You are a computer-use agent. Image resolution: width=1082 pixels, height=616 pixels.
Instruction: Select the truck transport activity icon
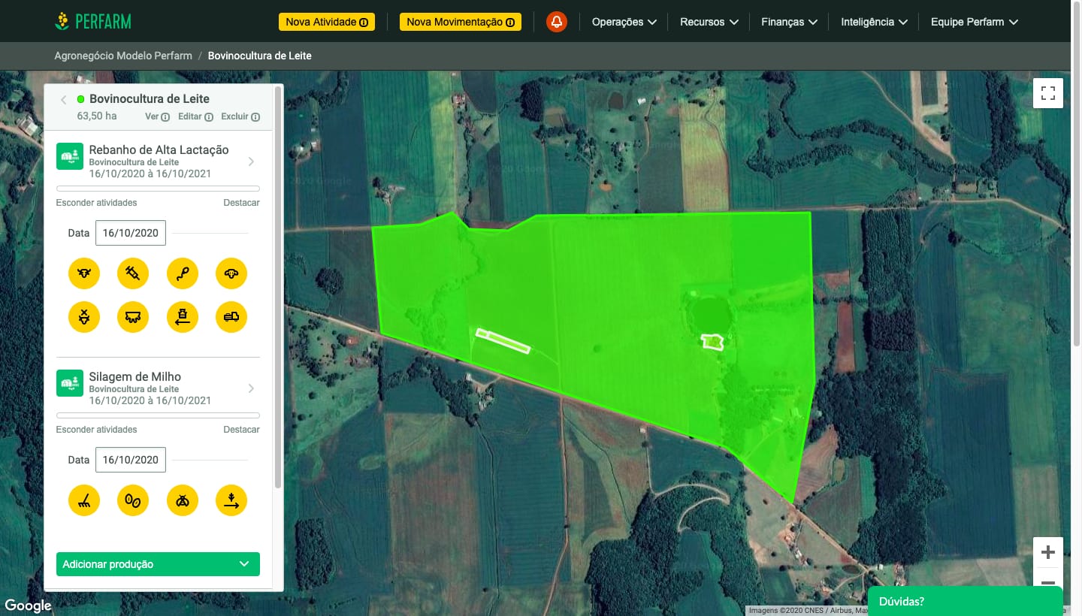pyautogui.click(x=231, y=318)
